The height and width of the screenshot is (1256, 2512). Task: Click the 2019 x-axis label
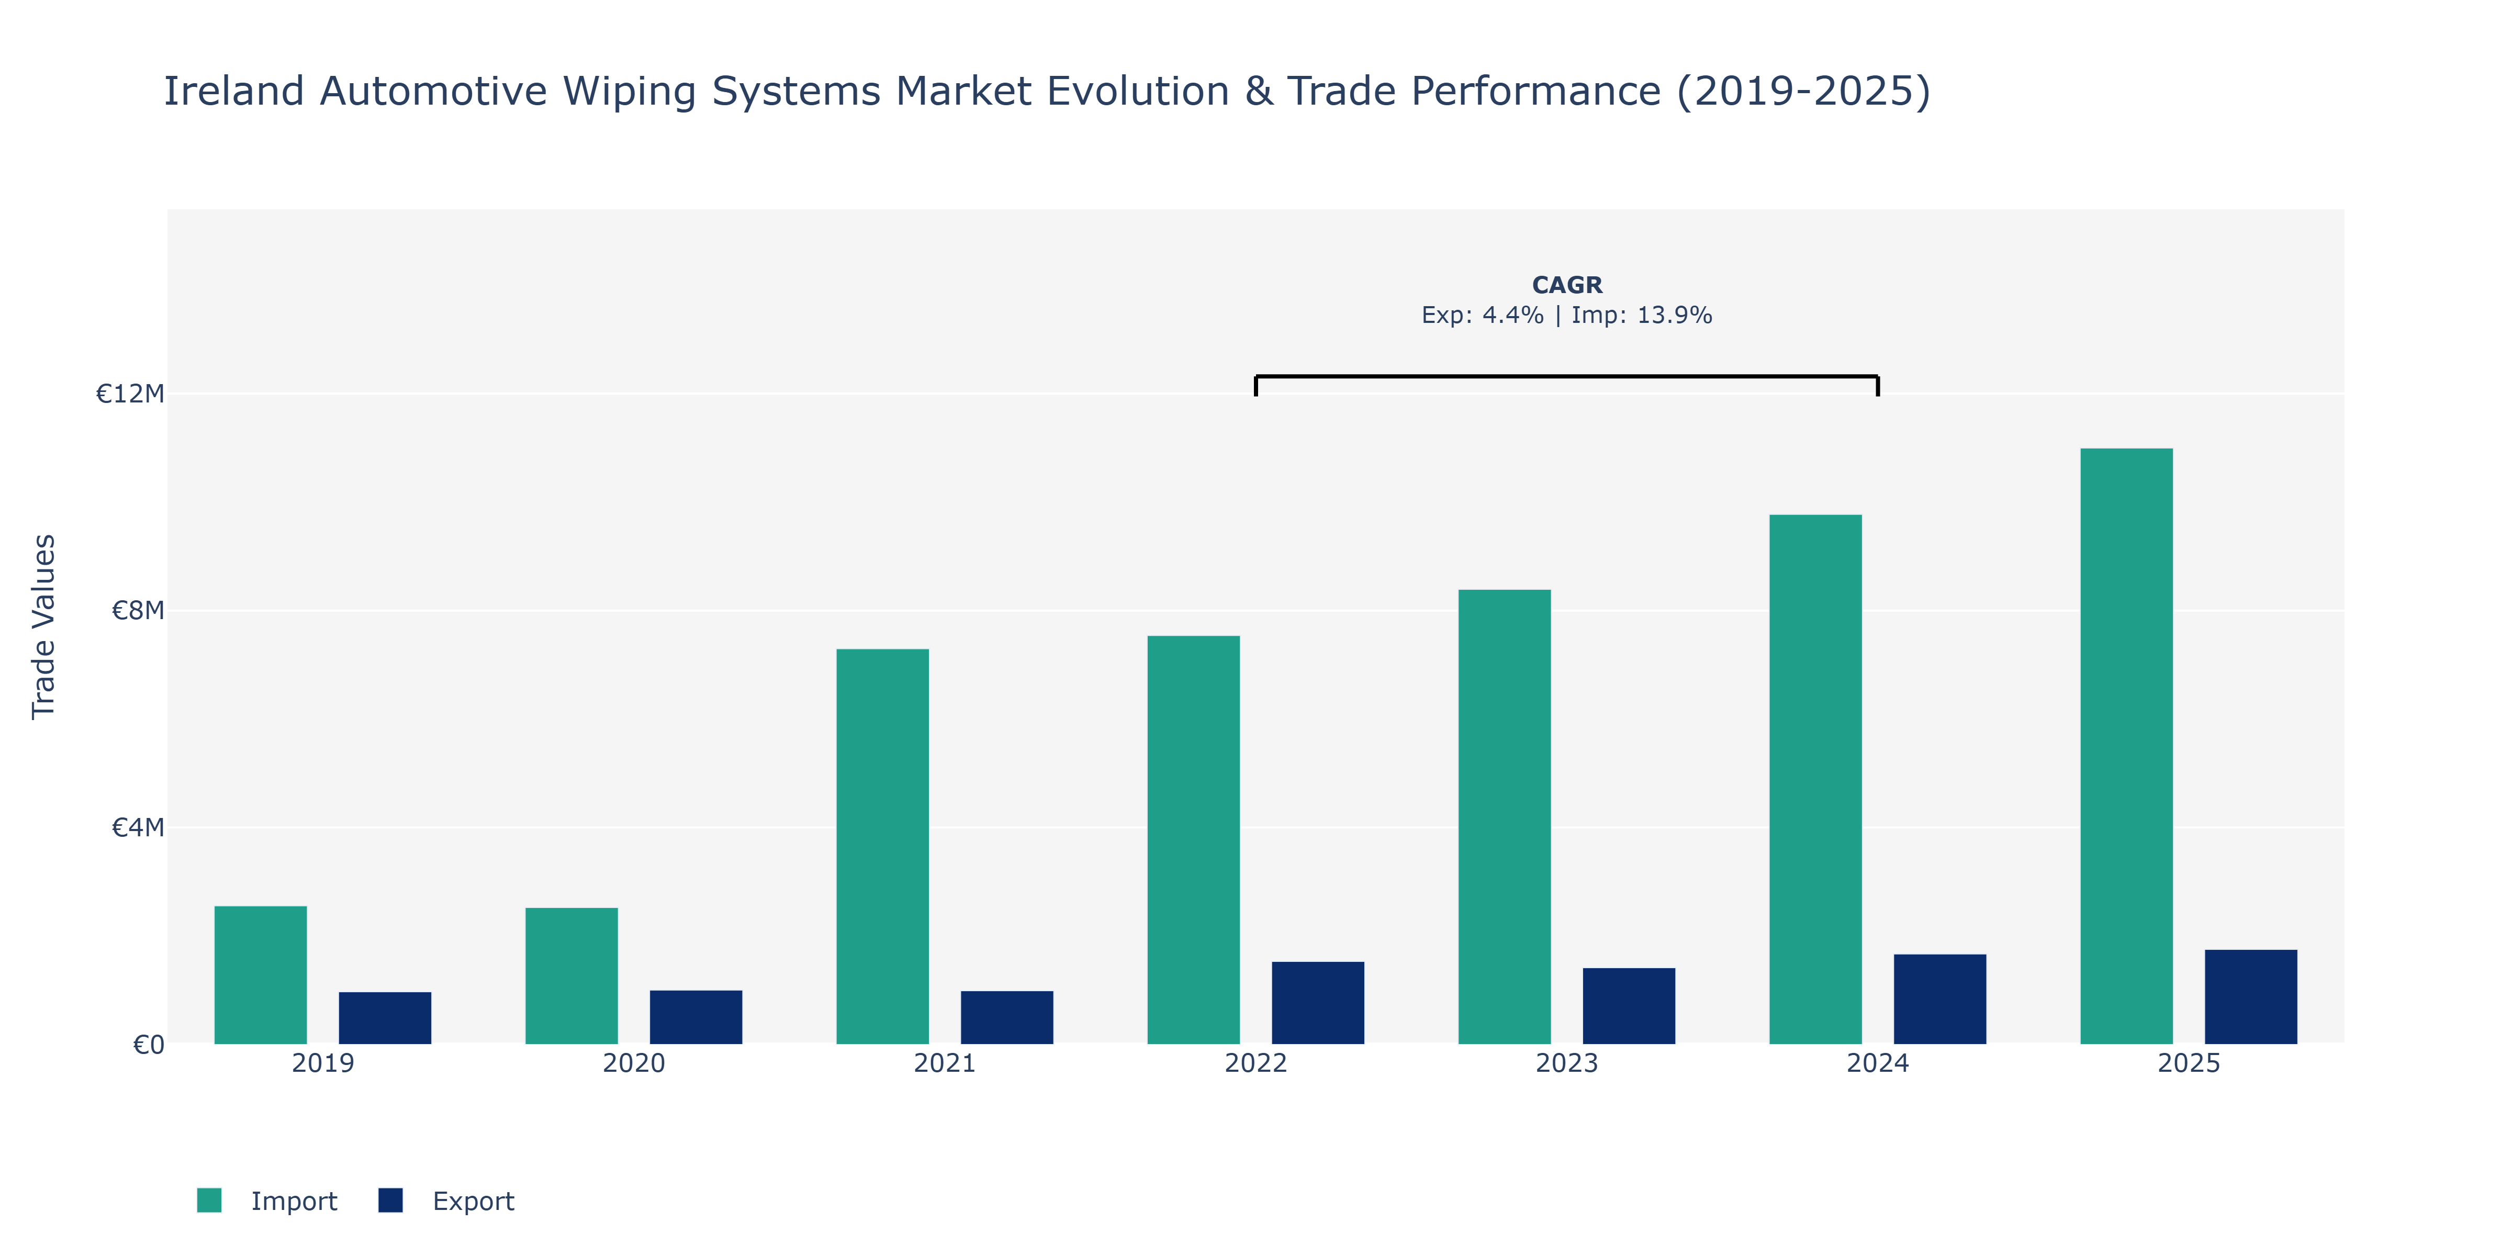[323, 1063]
